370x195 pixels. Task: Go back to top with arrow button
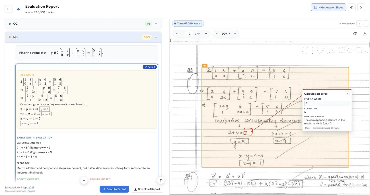click(x=161, y=180)
